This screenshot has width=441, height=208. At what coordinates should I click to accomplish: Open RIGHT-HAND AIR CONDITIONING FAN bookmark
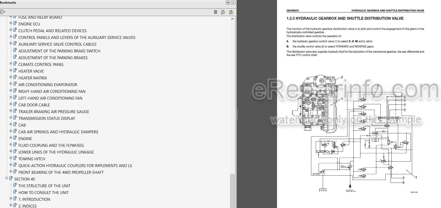52,91
